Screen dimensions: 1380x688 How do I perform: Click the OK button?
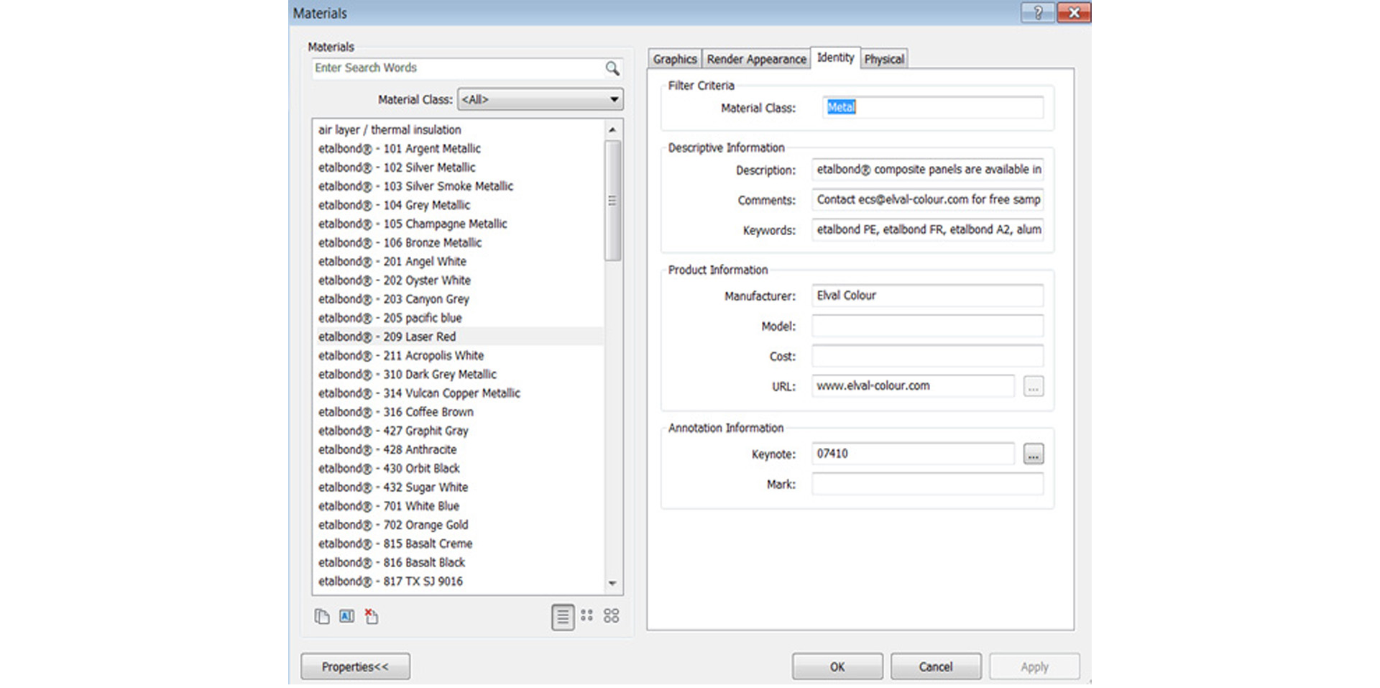pos(837,666)
